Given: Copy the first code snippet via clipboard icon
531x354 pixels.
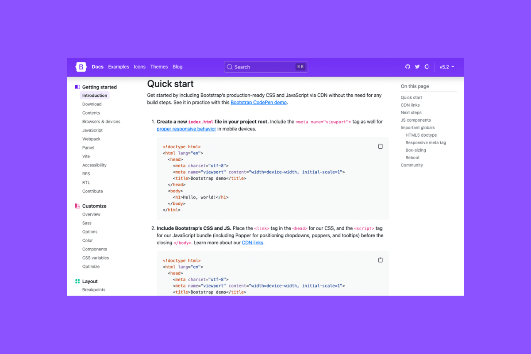Looking at the screenshot, I should click(380, 146).
